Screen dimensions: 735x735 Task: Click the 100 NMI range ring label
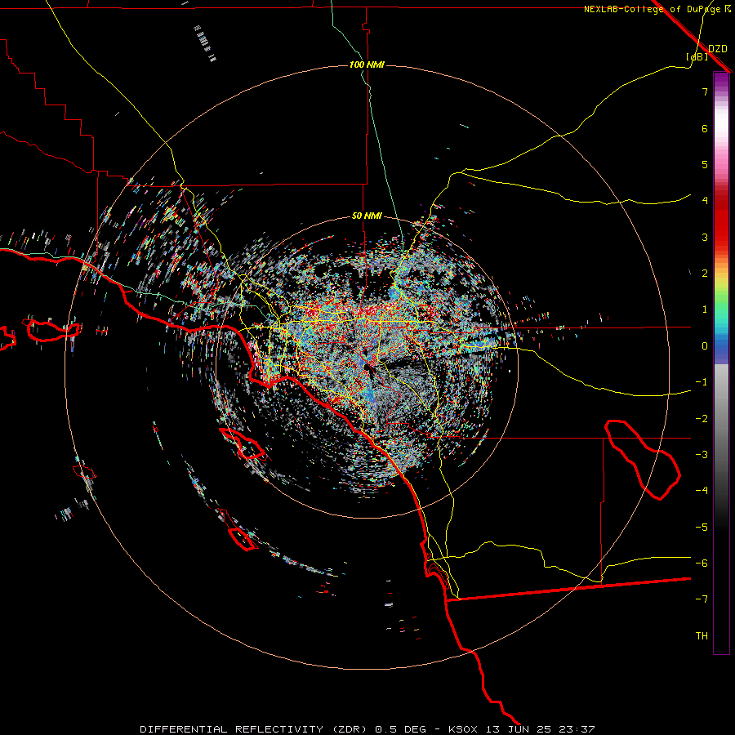[x=367, y=65]
